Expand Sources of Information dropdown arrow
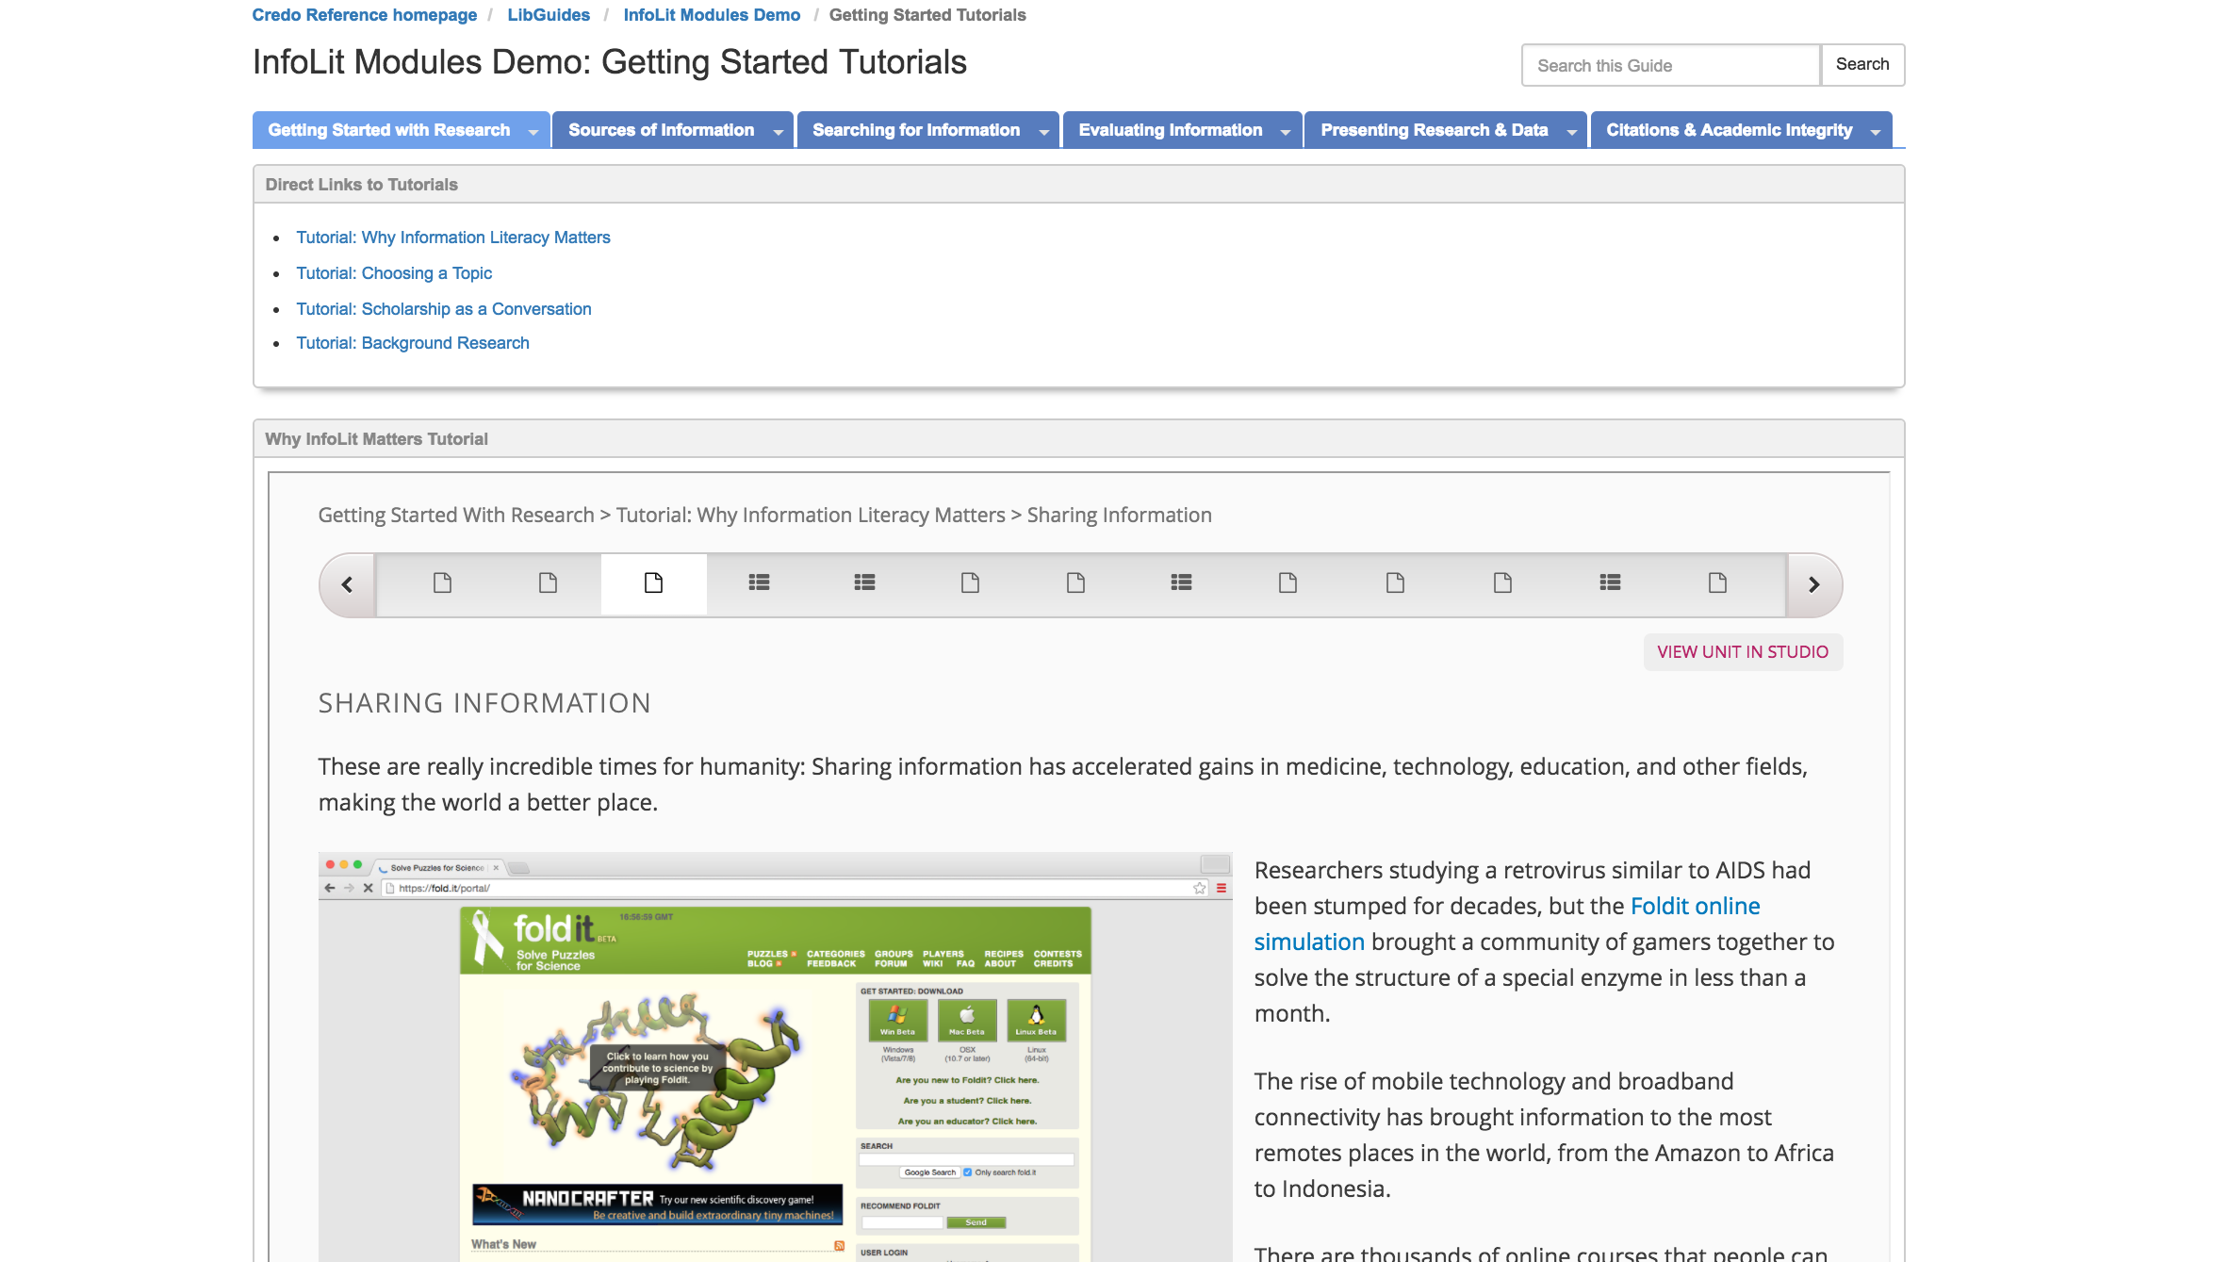2214x1262 pixels. [x=778, y=132]
